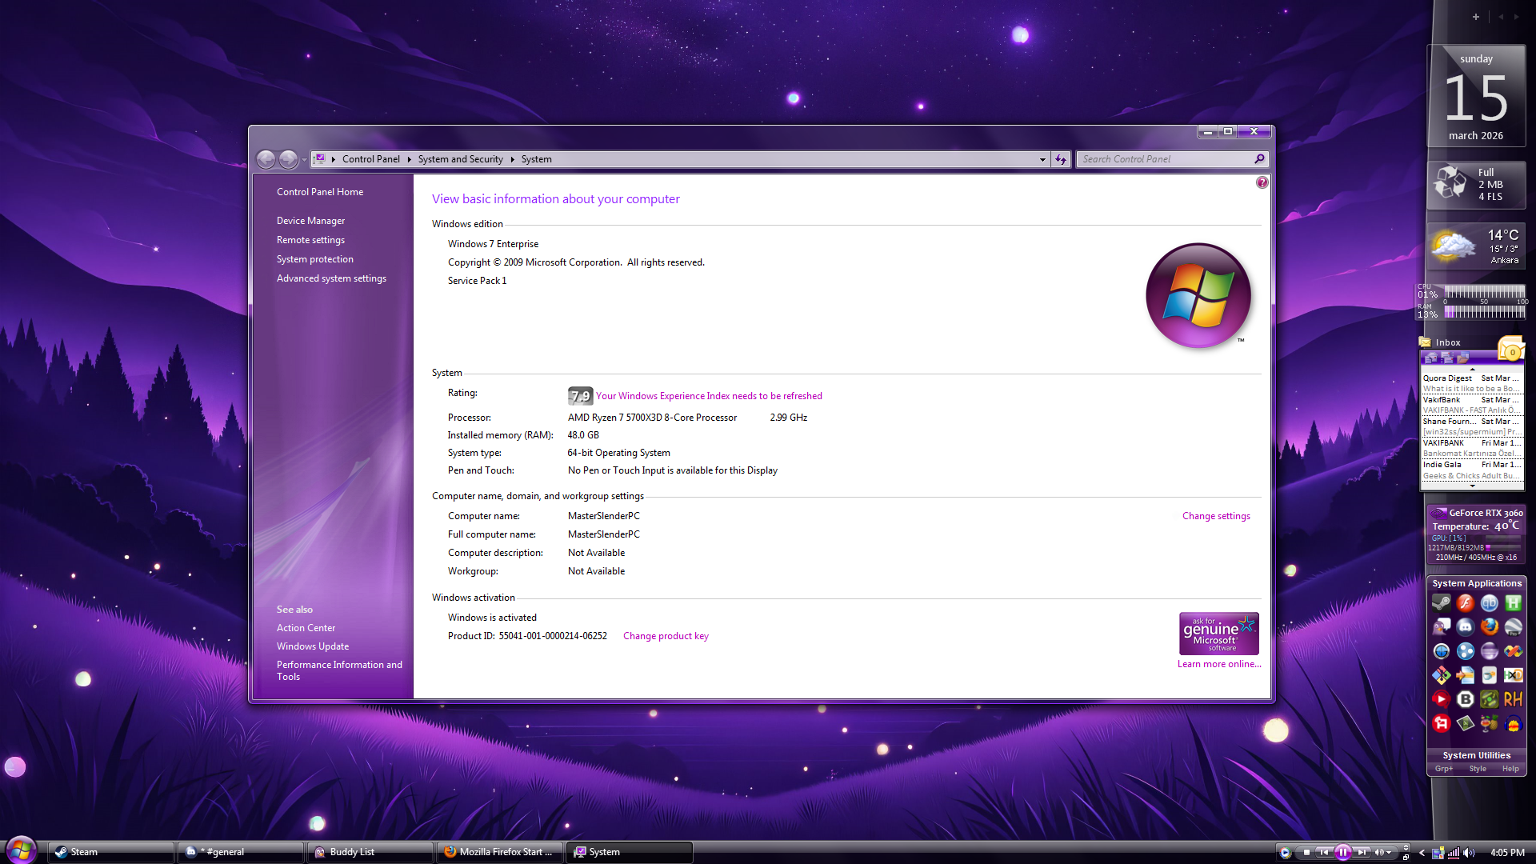The image size is (1536, 864).
Task: Switch to the Steam taskbar button
Action: tap(111, 852)
